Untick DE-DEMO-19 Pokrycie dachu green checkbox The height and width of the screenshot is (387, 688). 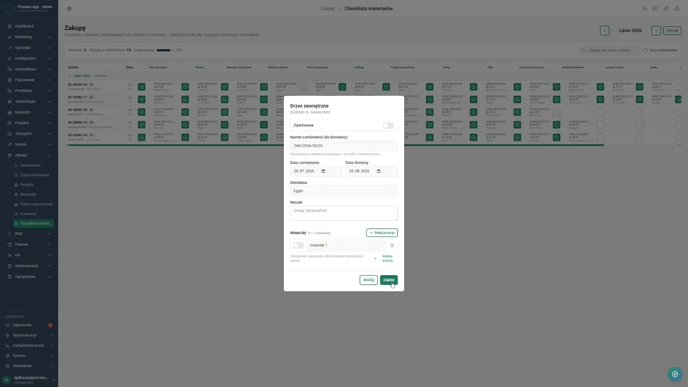[x=141, y=125]
